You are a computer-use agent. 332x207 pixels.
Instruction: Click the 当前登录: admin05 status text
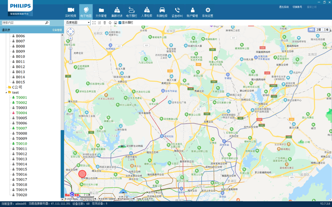(x=14, y=204)
